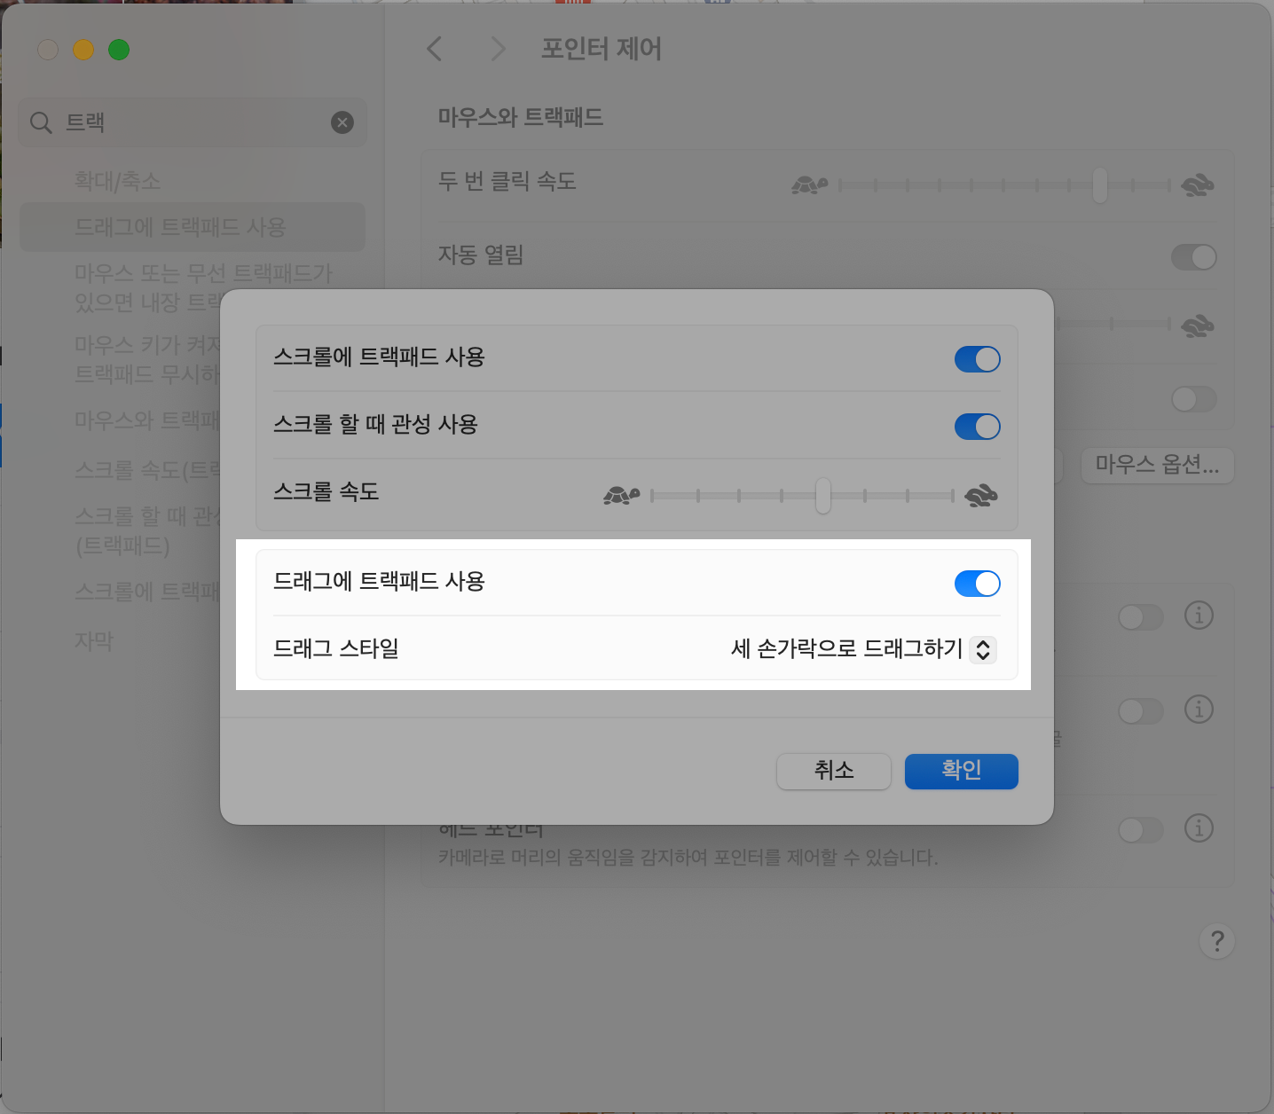
Task: Click the question mark help icon
Action: [x=1216, y=942]
